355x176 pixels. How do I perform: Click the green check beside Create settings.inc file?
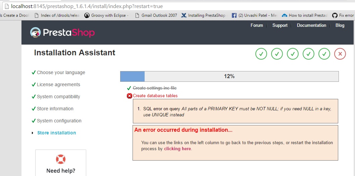click(x=129, y=88)
